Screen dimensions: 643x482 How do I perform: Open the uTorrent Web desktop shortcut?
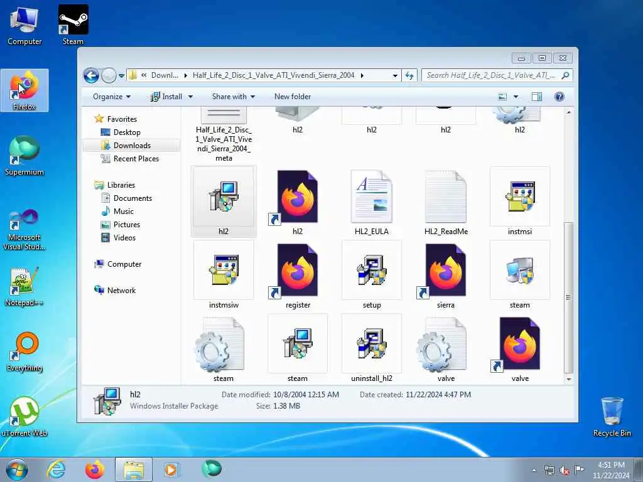point(24,417)
